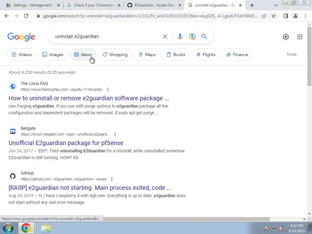Share this page from the address bar
The image size is (312, 234).
(264, 16)
